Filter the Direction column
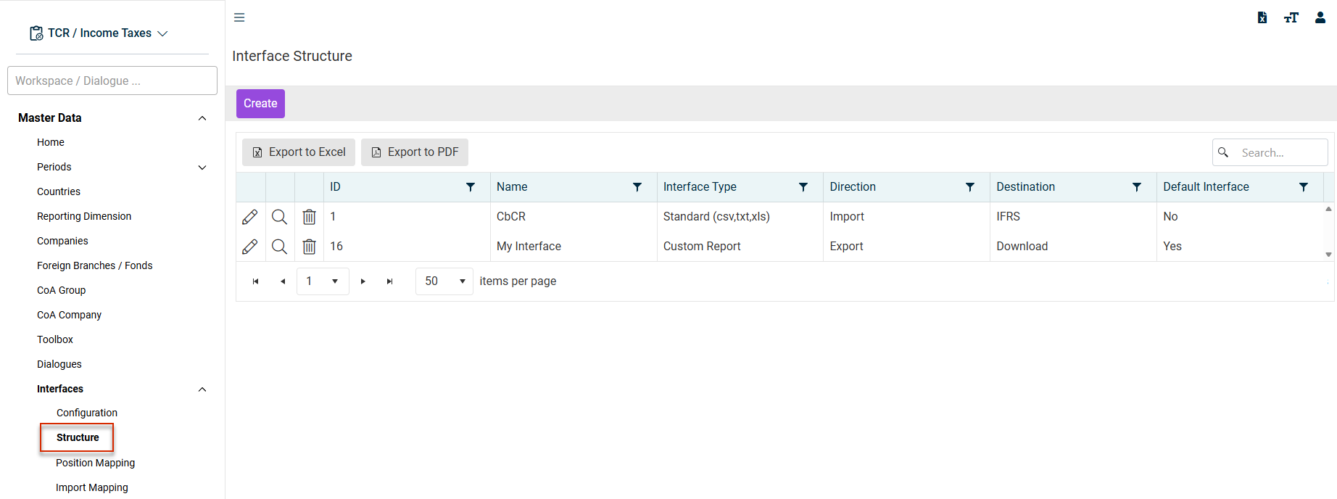 (970, 187)
